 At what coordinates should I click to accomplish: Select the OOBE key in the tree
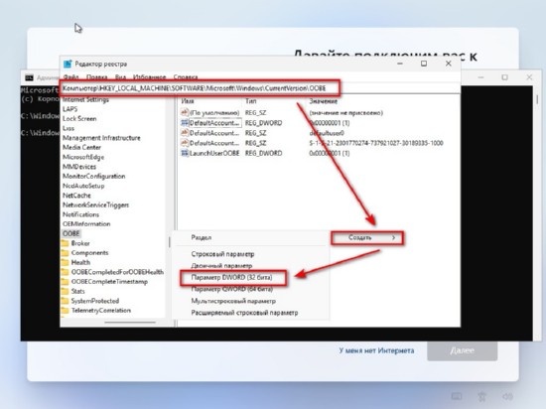[71, 233]
